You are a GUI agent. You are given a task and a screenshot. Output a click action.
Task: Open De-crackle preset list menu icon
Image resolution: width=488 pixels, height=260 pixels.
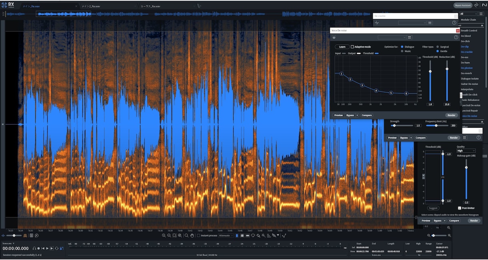coord(430,23)
